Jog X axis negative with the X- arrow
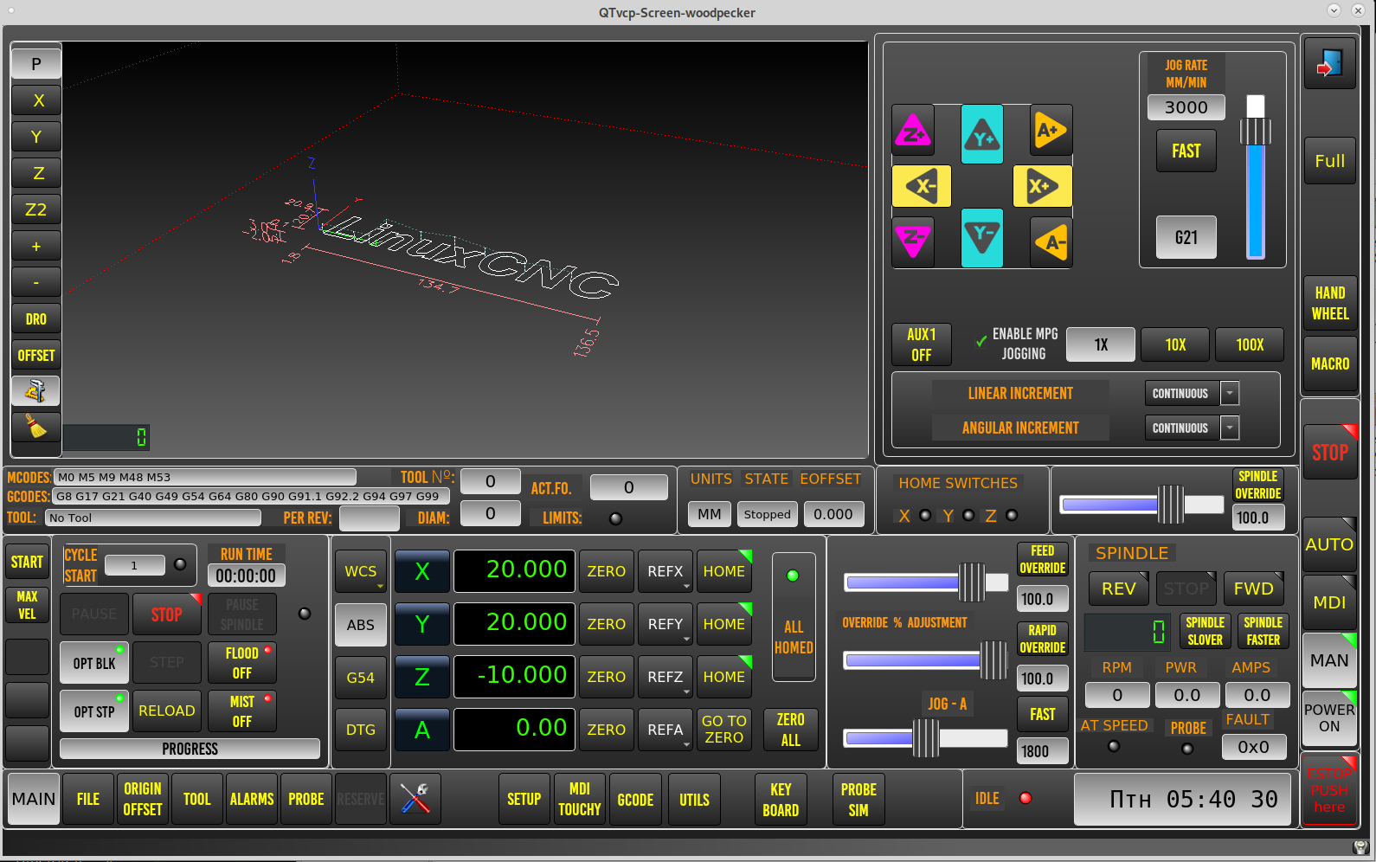This screenshot has width=1376, height=862. [x=922, y=186]
